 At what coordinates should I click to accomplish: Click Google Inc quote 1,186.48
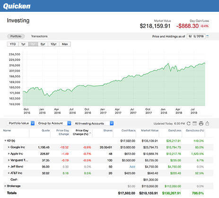pos(44,147)
